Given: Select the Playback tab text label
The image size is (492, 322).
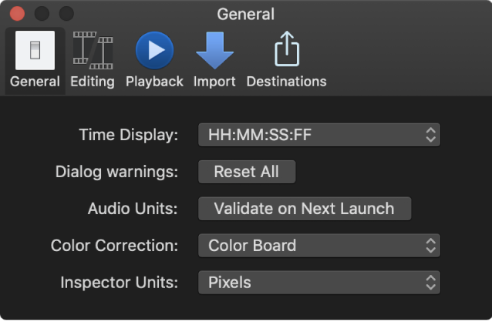Looking at the screenshot, I should click(154, 81).
